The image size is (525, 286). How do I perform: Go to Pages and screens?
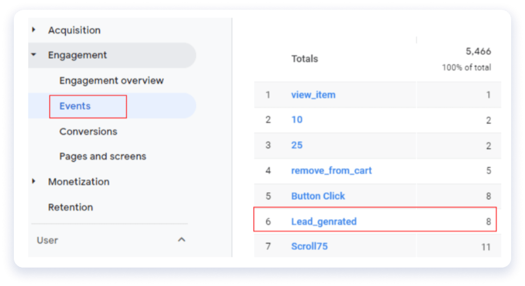[x=103, y=156]
